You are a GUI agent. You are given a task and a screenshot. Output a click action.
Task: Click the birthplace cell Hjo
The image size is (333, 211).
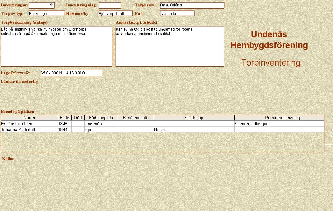[101, 130]
